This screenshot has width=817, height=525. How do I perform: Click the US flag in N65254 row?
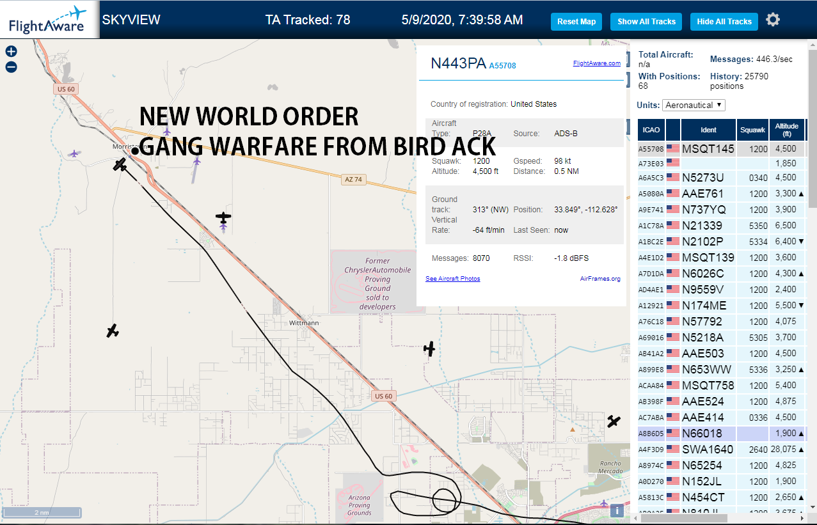tap(672, 466)
